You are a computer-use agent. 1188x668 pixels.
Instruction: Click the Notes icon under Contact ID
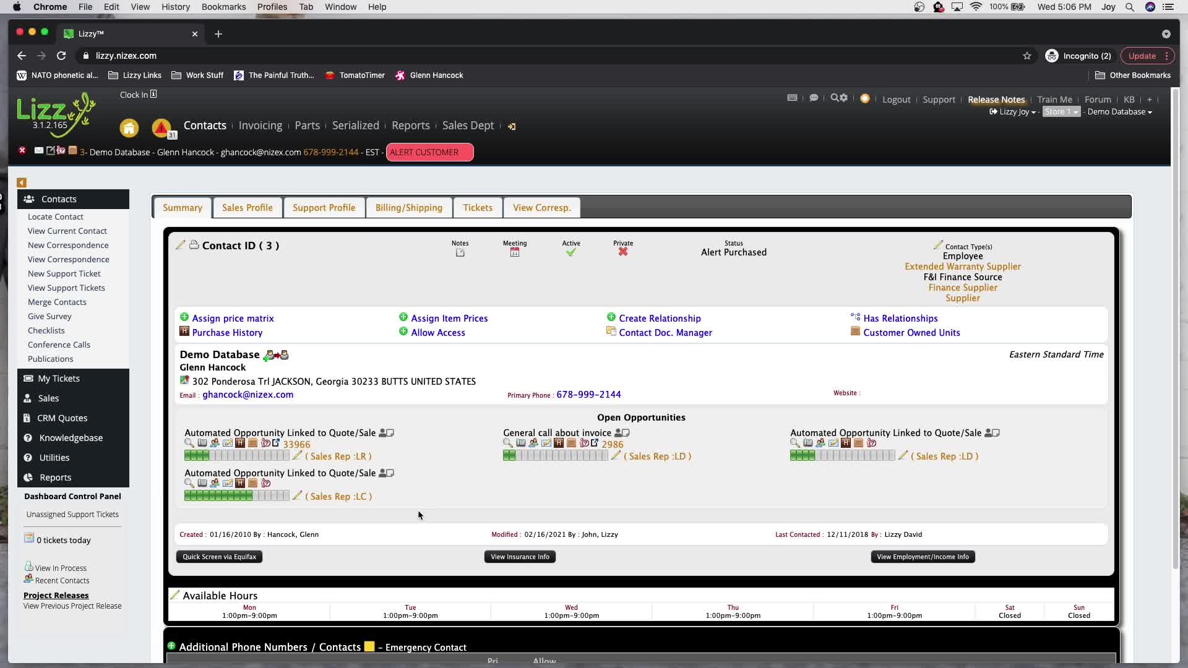(x=460, y=252)
